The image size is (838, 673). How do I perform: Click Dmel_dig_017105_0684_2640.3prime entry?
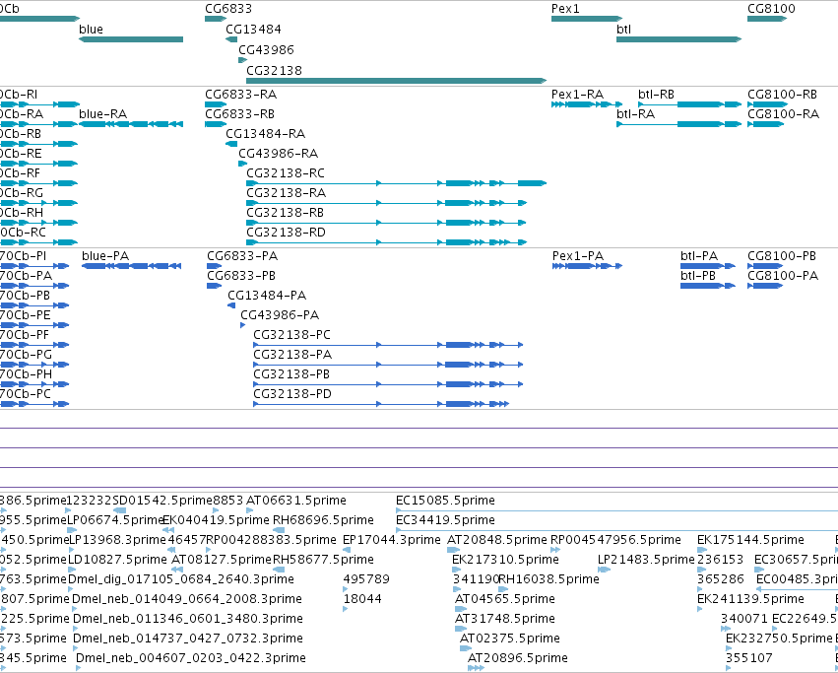[x=181, y=580]
